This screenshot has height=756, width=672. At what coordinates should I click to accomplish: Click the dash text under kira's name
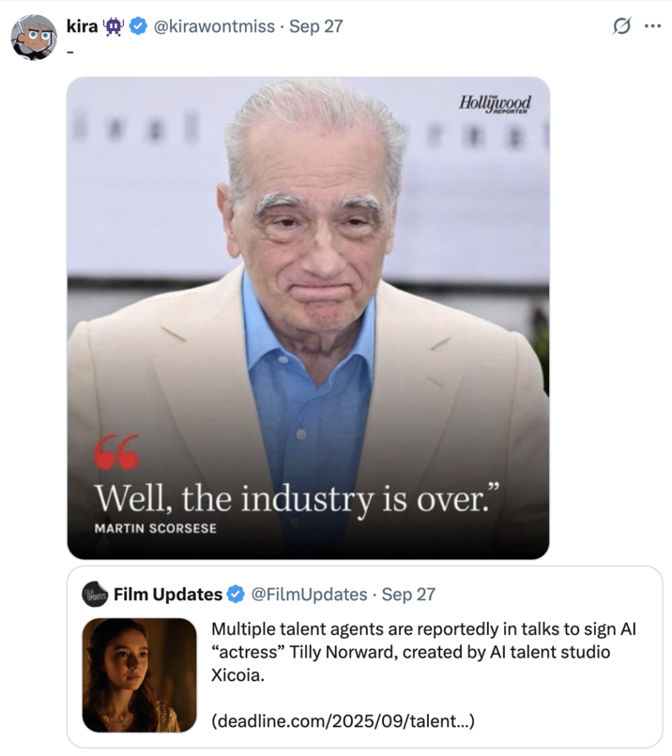pos(69,52)
